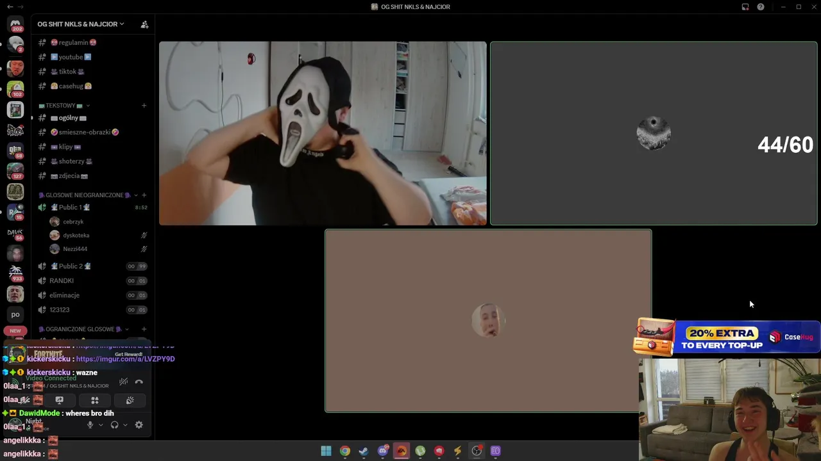Screen dimensions: 821x461
Task: Open microphone input options arrow
Action: [x=101, y=425]
